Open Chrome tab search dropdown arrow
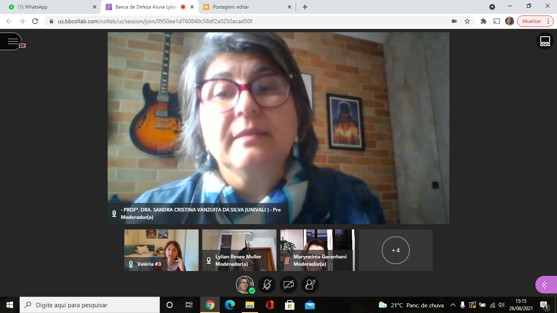This screenshot has width=557, height=313. click(492, 7)
